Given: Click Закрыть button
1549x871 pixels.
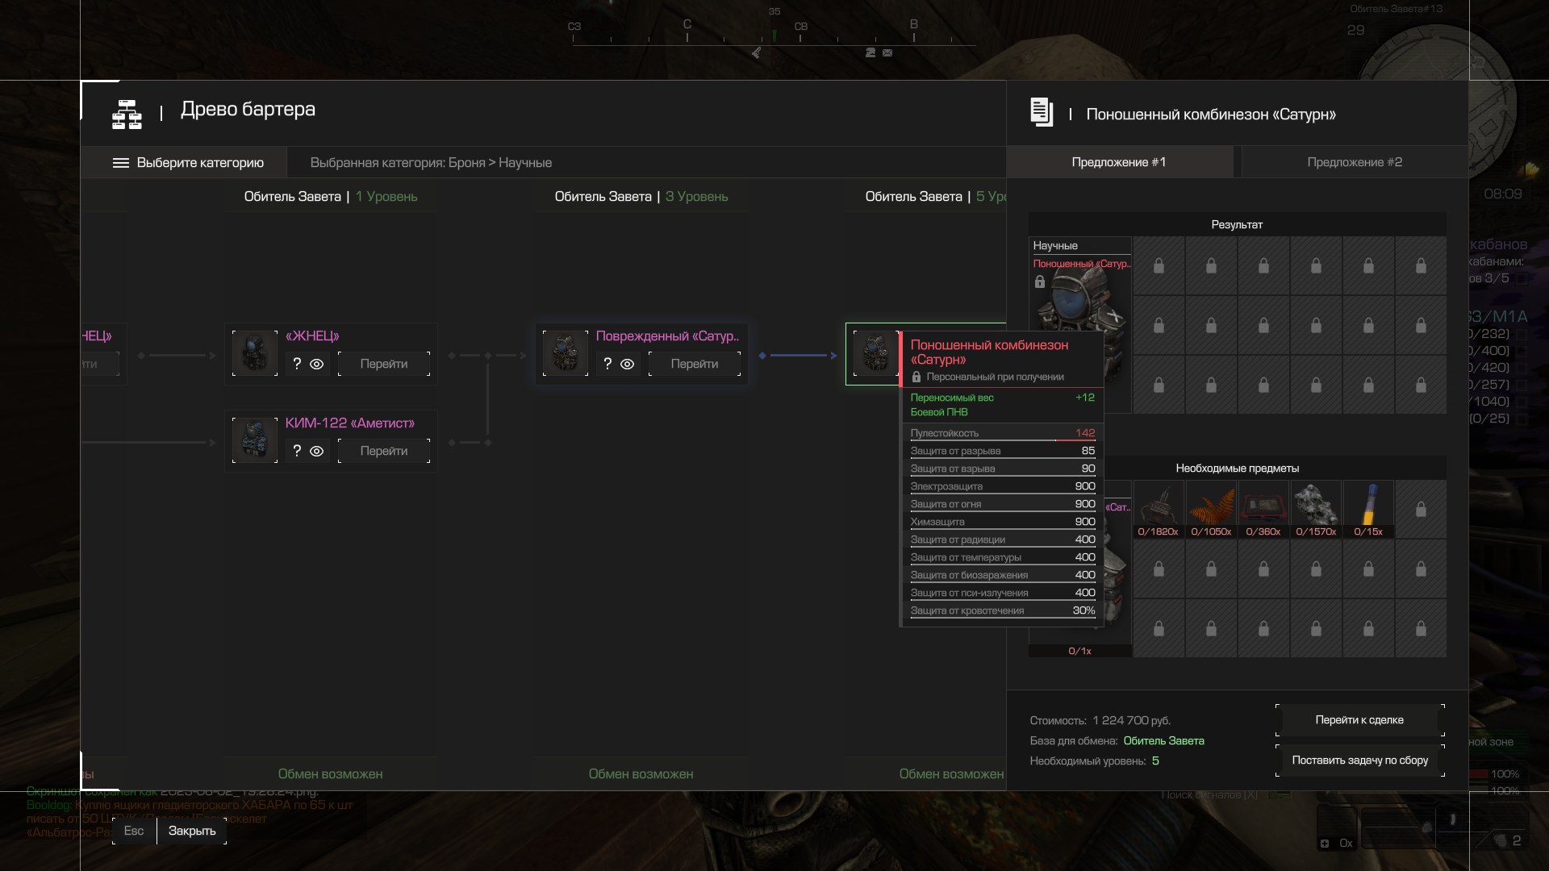Looking at the screenshot, I should (192, 831).
